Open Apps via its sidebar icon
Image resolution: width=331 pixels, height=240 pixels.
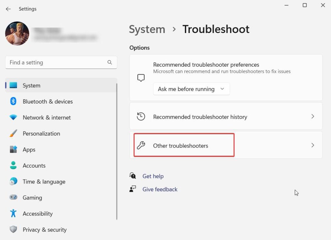point(13,149)
